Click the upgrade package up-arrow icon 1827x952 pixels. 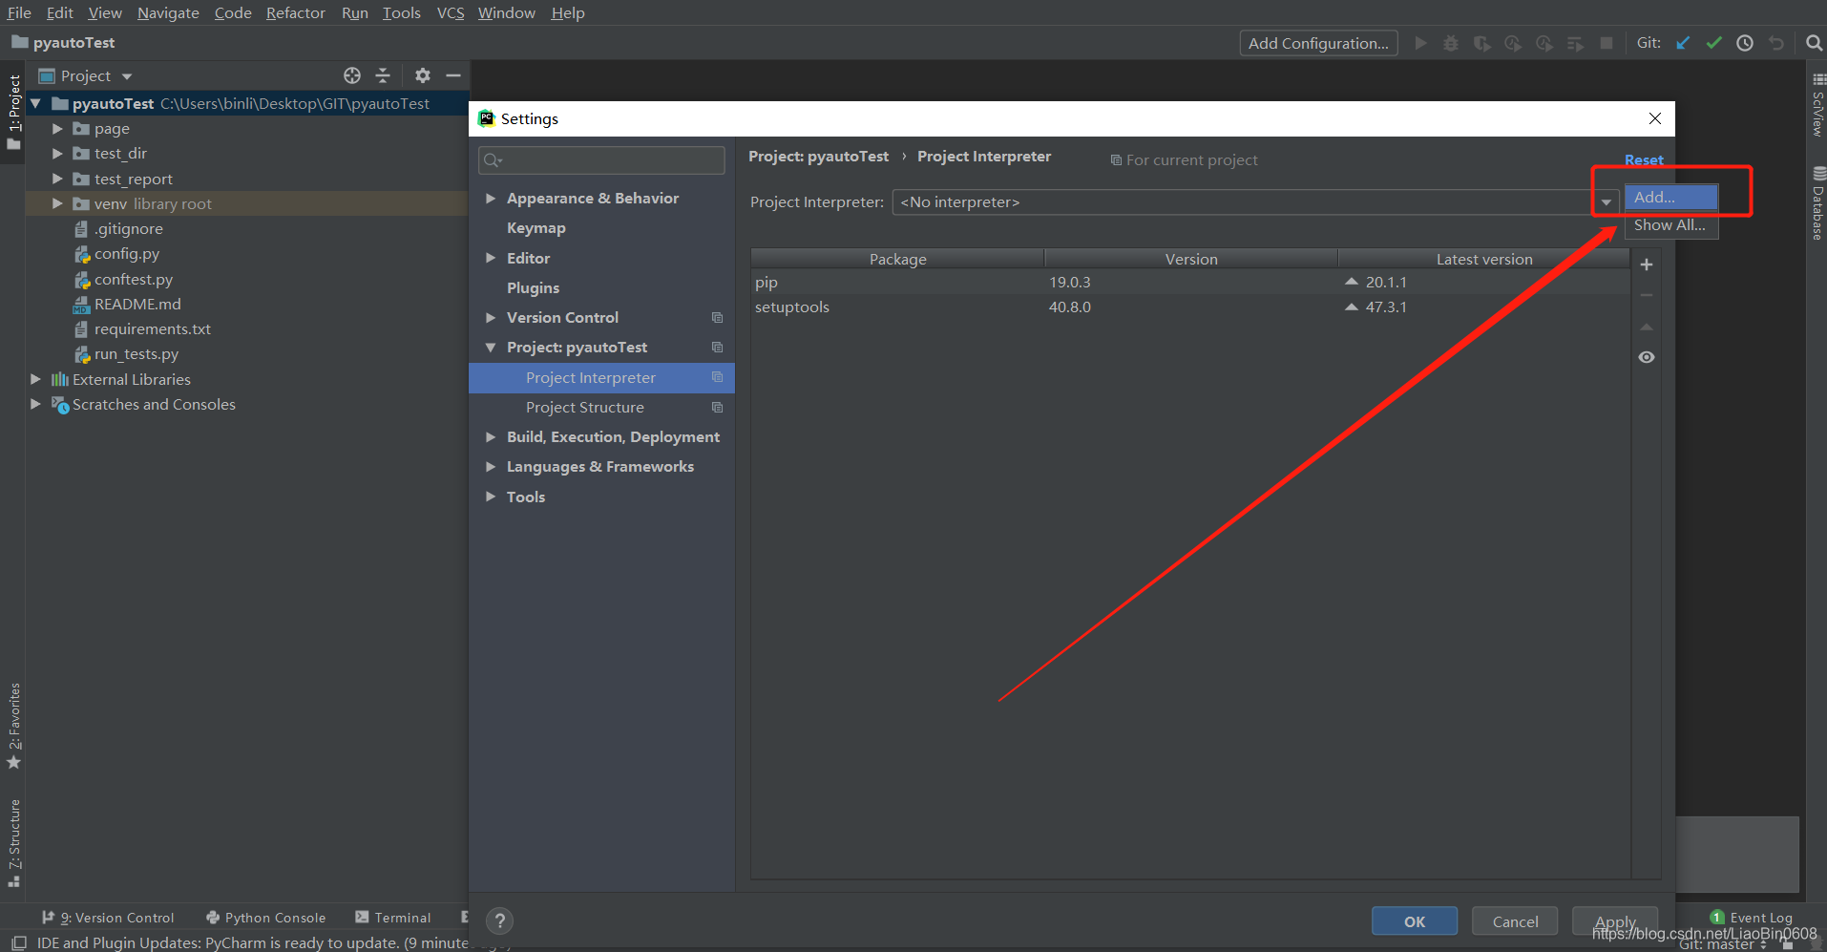point(1647,327)
